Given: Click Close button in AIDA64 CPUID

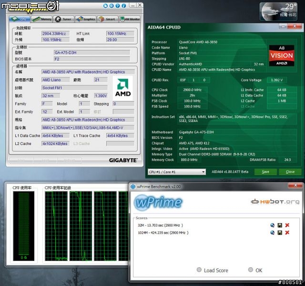Looking at the screenshot, I should (290, 172).
